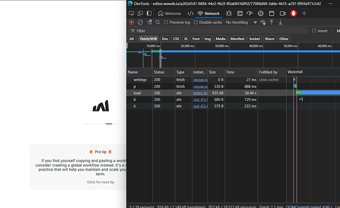Stop recording network log
This screenshot has width=340, height=208.
tap(132, 22)
